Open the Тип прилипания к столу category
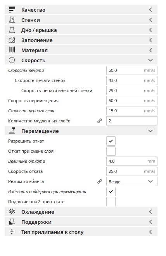 [x=81, y=232]
